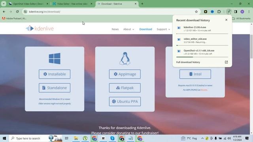
Task: Click the kdenlive-23.08.4.exe progress bar
Action: point(202,34)
